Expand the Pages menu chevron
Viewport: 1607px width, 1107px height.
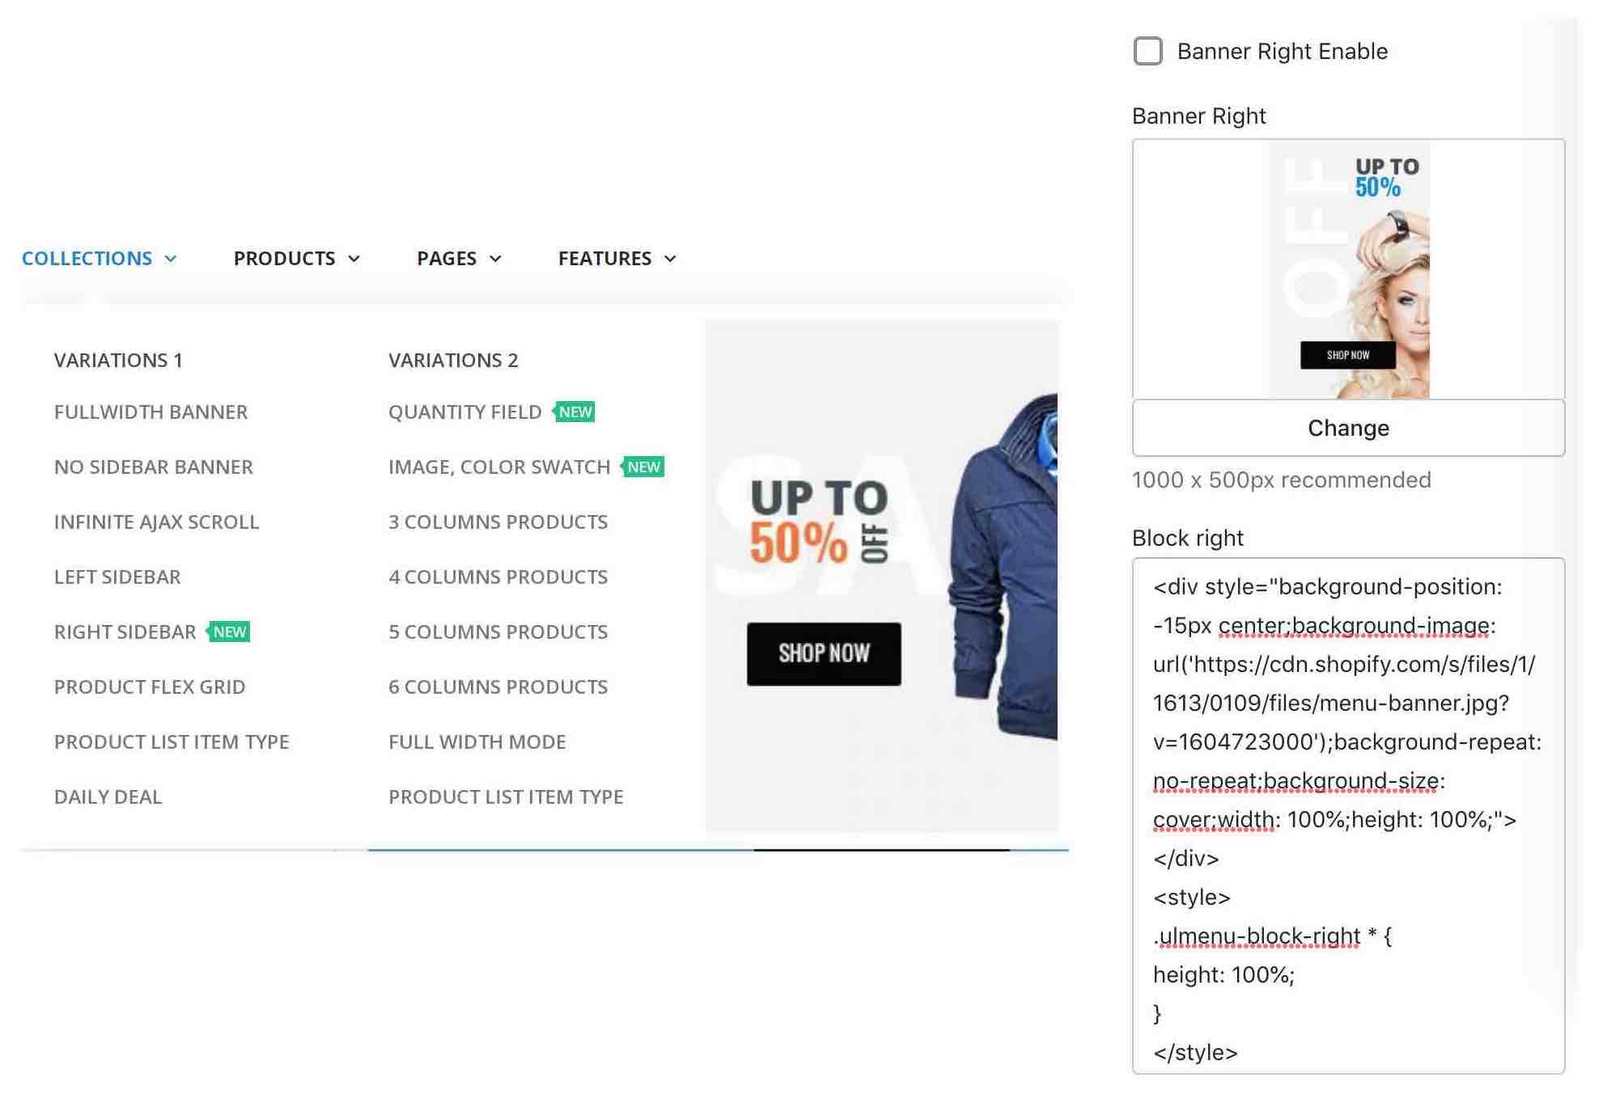point(496,259)
